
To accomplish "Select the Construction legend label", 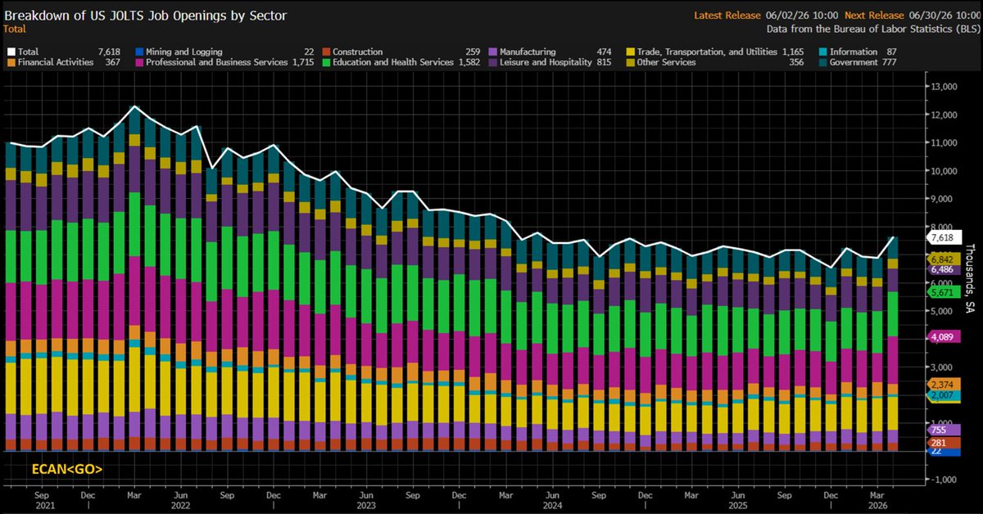I will click(359, 52).
